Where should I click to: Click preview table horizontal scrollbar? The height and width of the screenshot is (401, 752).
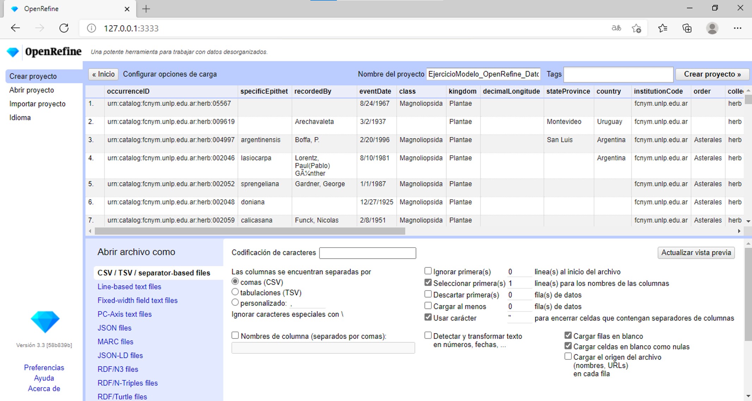coord(250,231)
